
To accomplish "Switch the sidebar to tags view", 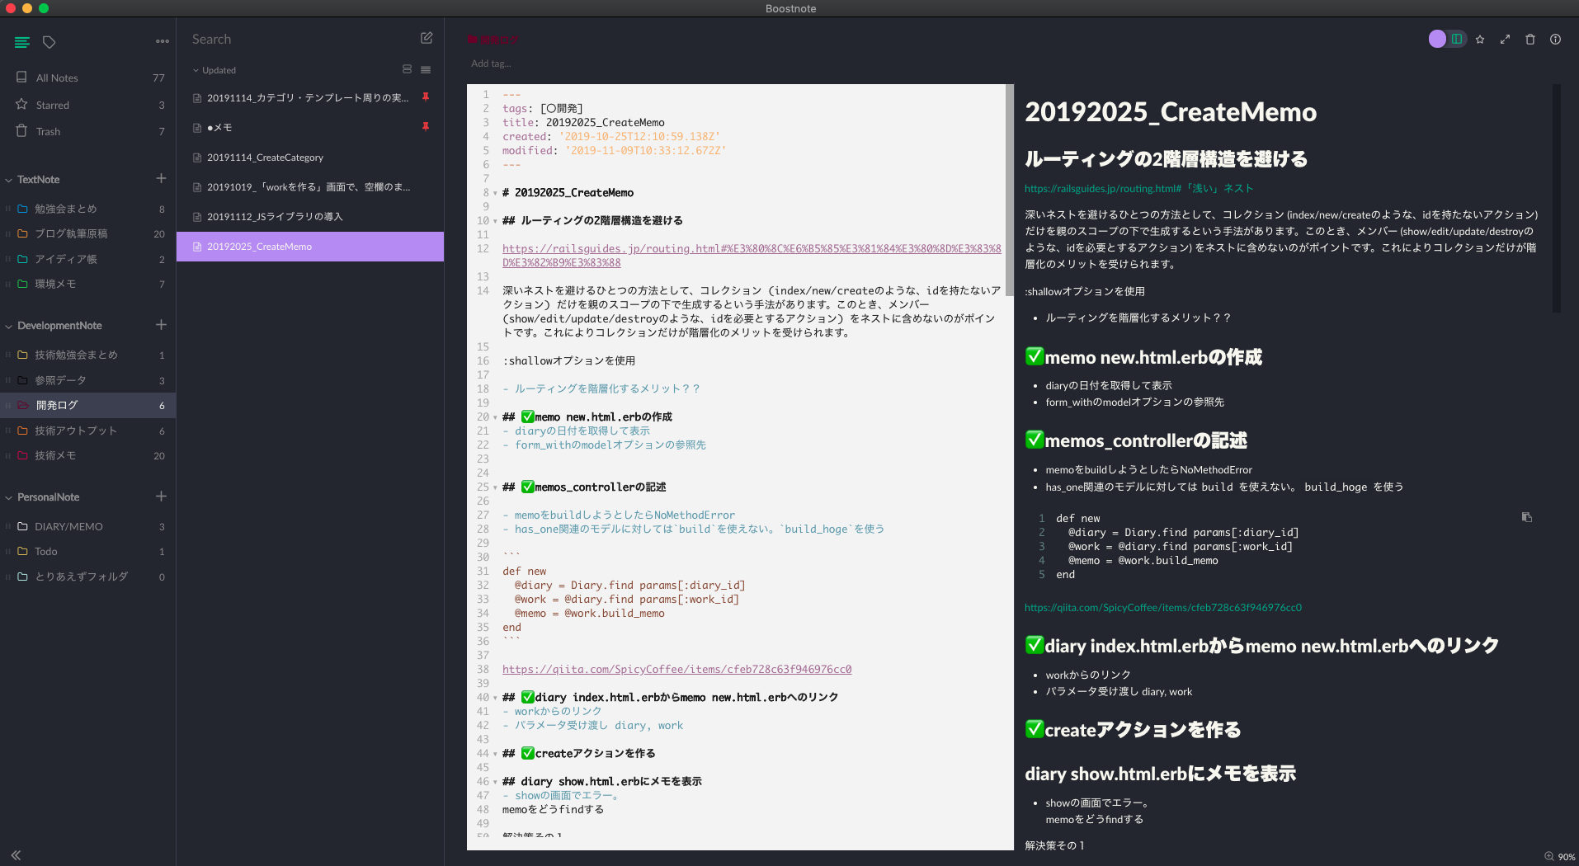I will (x=49, y=41).
